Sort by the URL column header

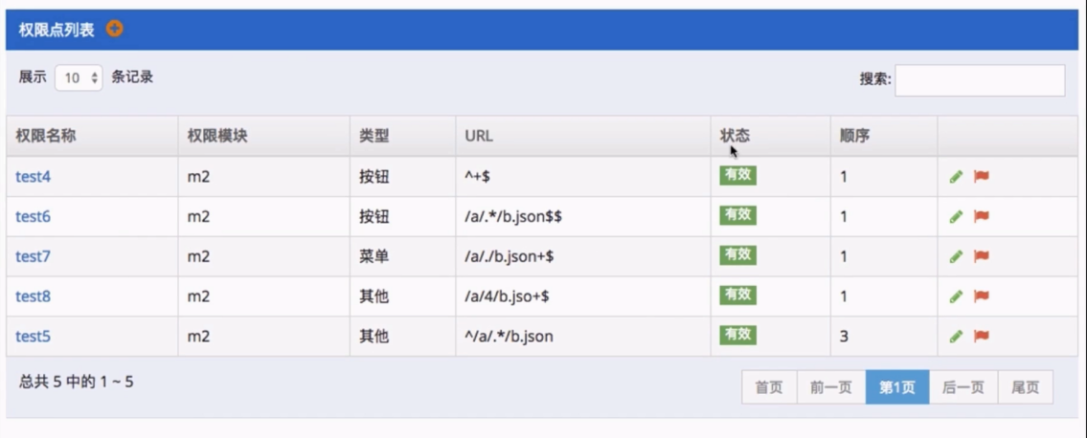(x=583, y=136)
